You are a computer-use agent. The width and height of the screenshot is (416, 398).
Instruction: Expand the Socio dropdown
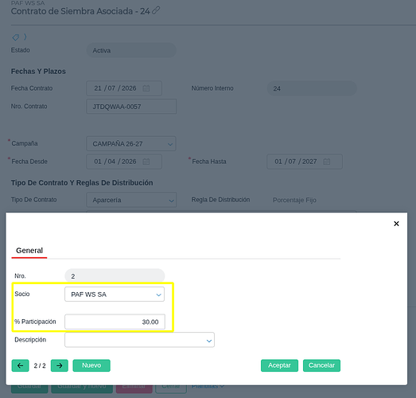115,295
